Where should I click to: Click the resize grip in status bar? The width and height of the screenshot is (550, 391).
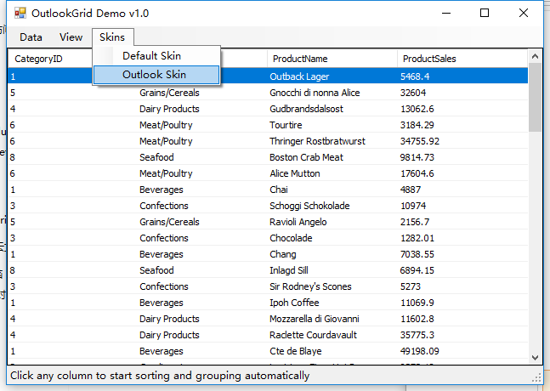pyautogui.click(x=536, y=377)
